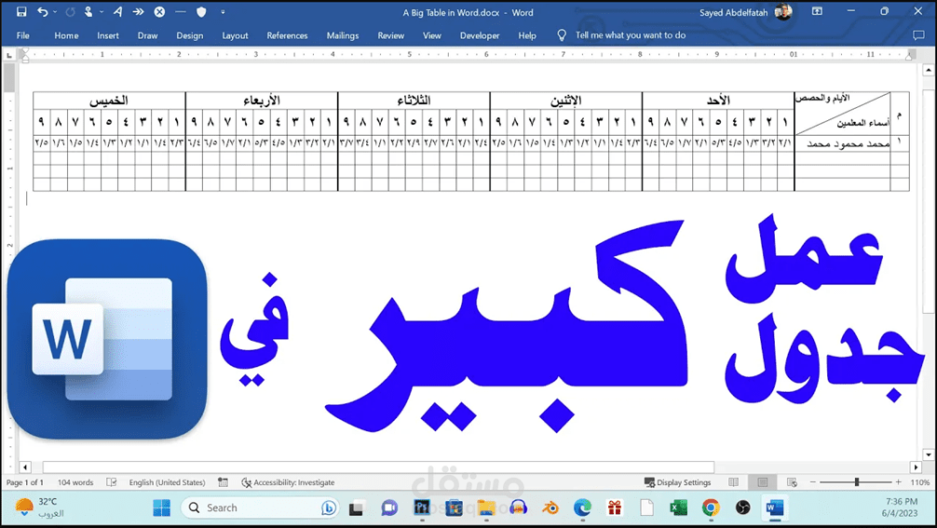Click the user profile picture
937x528 pixels.
(x=783, y=12)
